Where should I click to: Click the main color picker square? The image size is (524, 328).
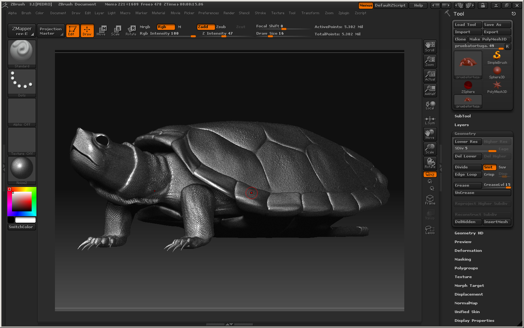(x=22, y=201)
